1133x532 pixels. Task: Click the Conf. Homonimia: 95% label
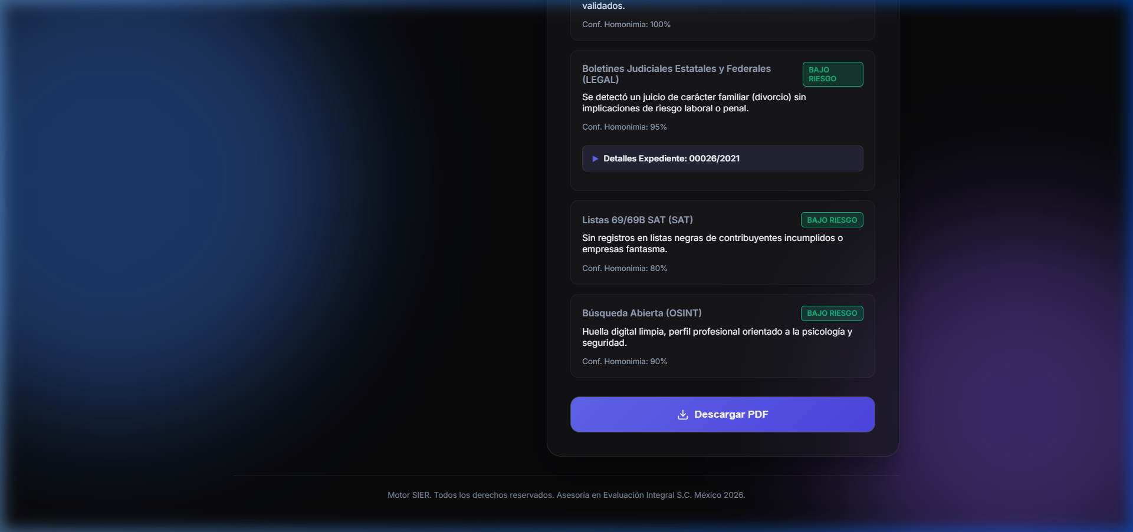click(x=624, y=127)
